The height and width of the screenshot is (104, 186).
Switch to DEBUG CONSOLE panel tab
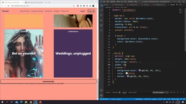click(x=133, y=92)
